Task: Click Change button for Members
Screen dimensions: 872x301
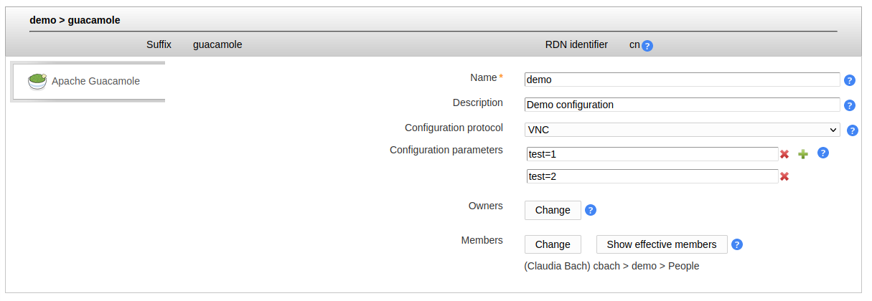Action: (553, 244)
